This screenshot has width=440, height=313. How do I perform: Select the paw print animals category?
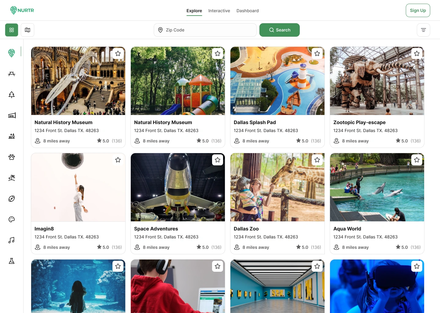point(12,157)
